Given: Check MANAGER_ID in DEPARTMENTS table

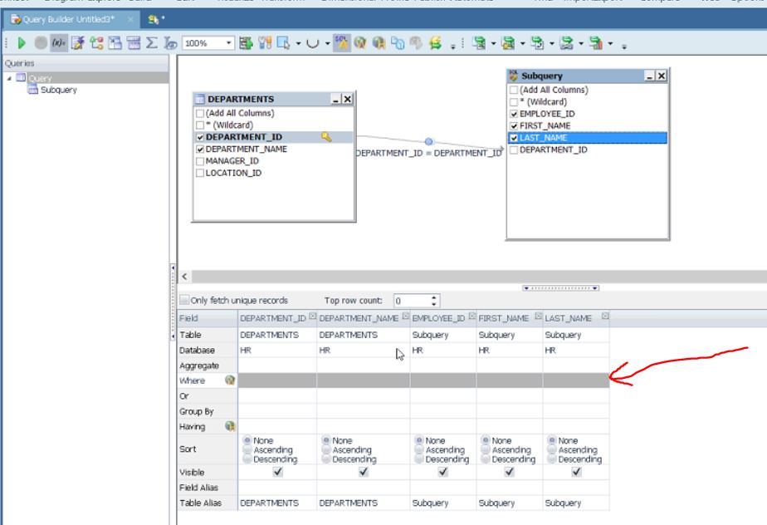Looking at the screenshot, I should coord(200,161).
